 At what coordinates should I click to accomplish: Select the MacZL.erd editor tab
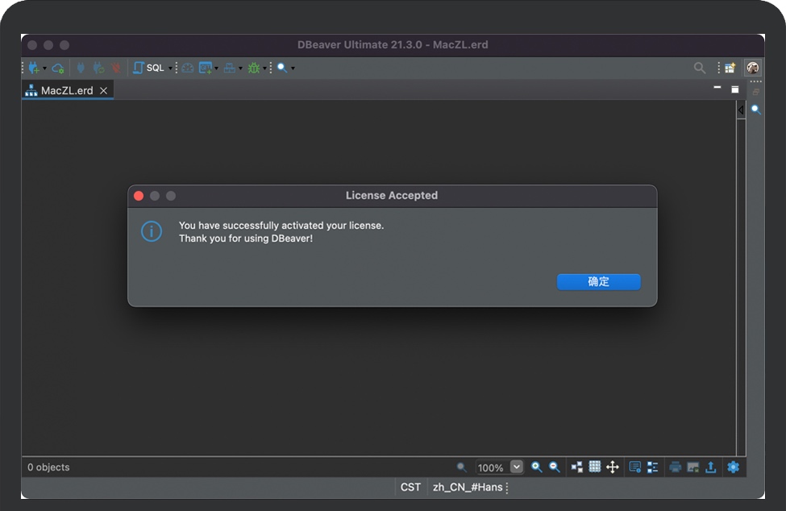pos(67,91)
